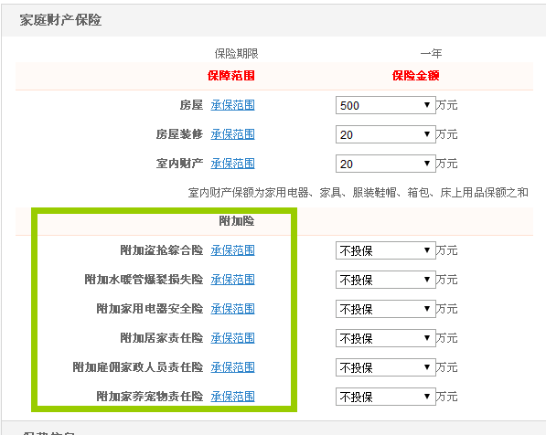The height and width of the screenshot is (435, 546).
Task: Open 承保范围 for 附加家用电器安全险
Action: coord(232,309)
